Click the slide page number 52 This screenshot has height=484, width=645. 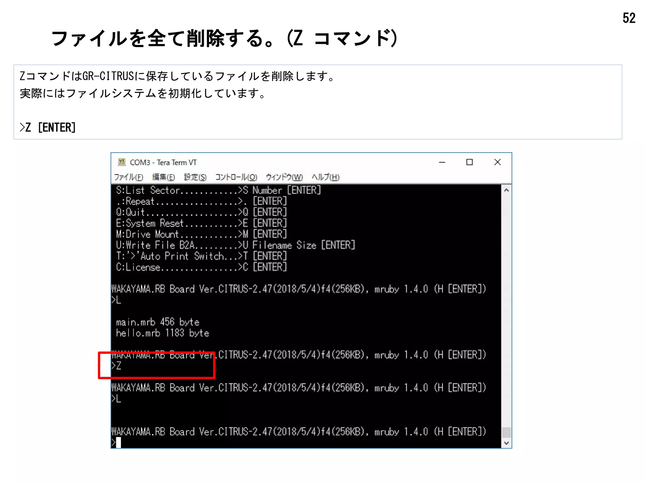(x=629, y=18)
